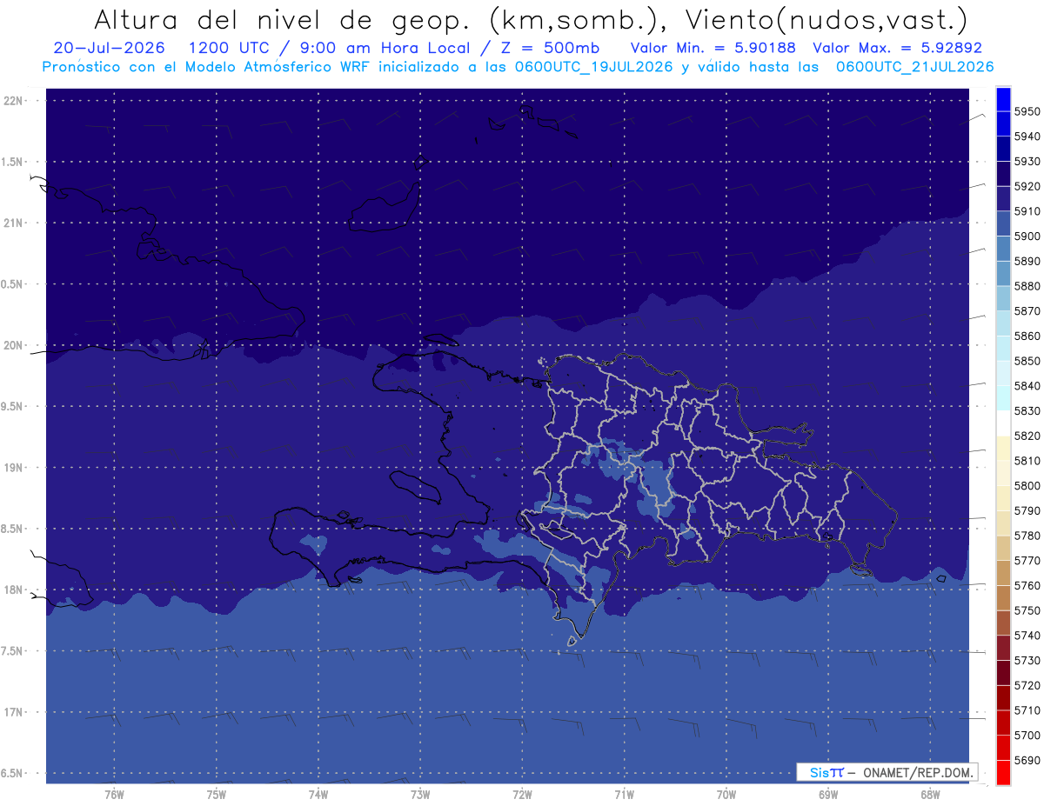Click the '22N' latitude label
The height and width of the screenshot is (806, 1044).
click(14, 101)
